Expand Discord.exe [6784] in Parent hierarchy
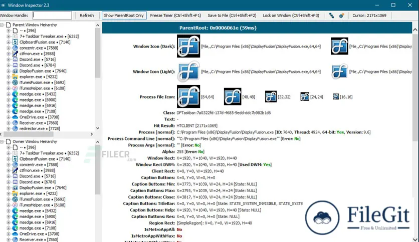The height and width of the screenshot is (242, 419). point(9,65)
